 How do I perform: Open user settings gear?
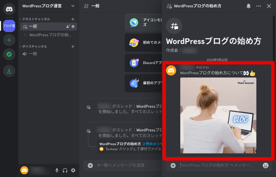(x=73, y=170)
